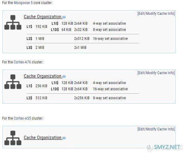This screenshot has width=184, height=153.
Task: Click the help icon beside Mongoose Cache Organization
Action: pos(64,17)
